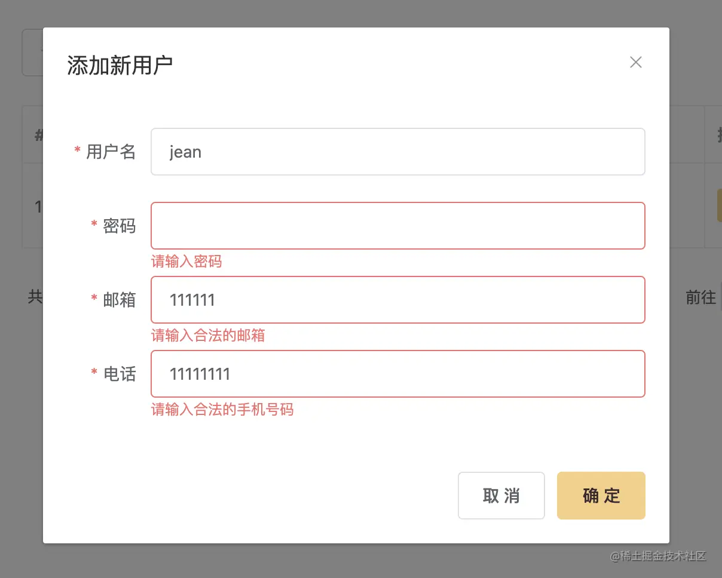
Task: Click the 共 total count label near pagination
Action: pyautogui.click(x=34, y=297)
